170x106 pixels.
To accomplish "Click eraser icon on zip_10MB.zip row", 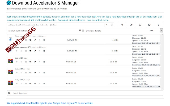I will coord(35,62).
